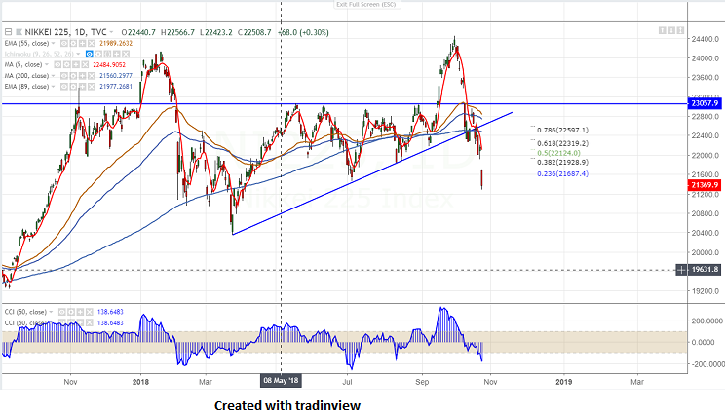This screenshot has height=416, width=725.
Task: Remove EMA (89, close) with its X icon
Action: 92,87
